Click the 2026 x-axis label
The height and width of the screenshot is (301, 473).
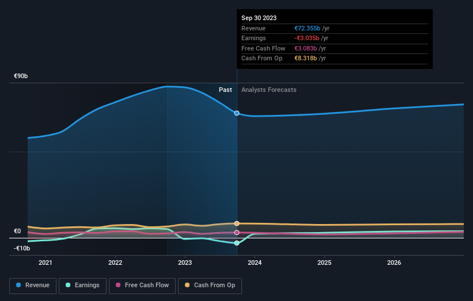[x=394, y=263]
